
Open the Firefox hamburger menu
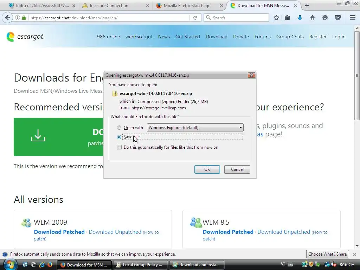353,18
